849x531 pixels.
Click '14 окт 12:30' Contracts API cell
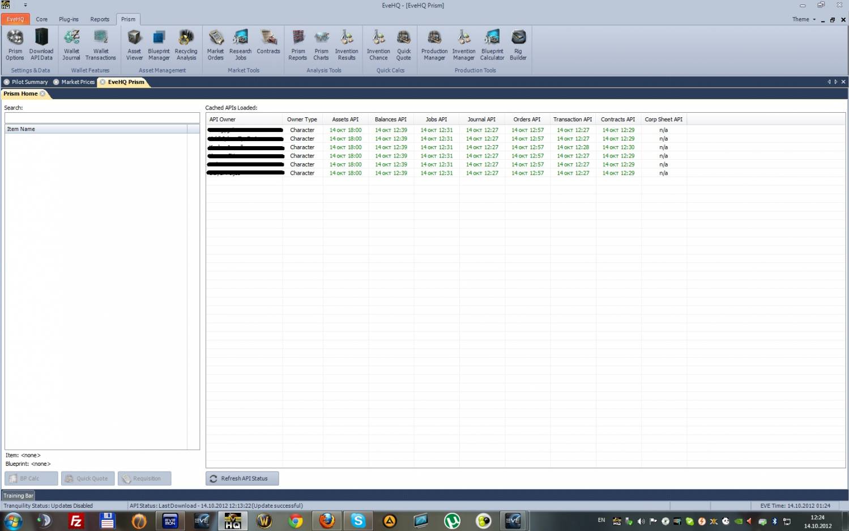[618, 147]
